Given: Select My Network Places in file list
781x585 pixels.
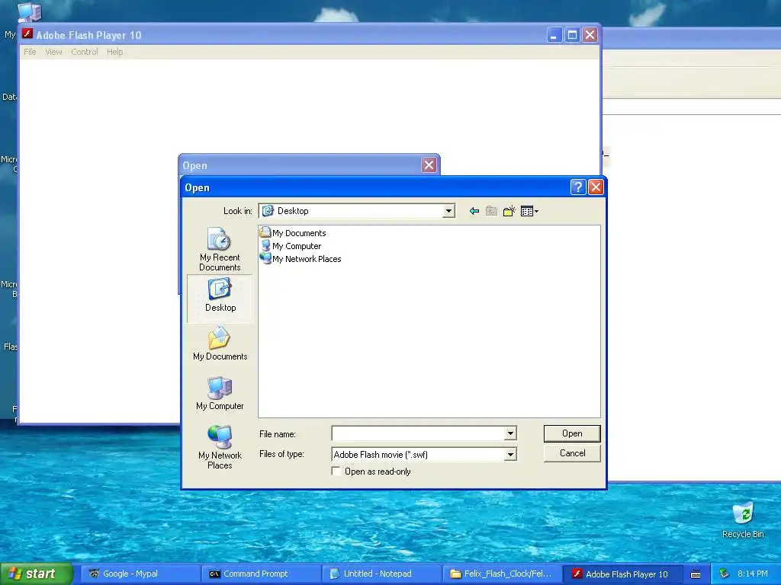Looking at the screenshot, I should 301,259.
